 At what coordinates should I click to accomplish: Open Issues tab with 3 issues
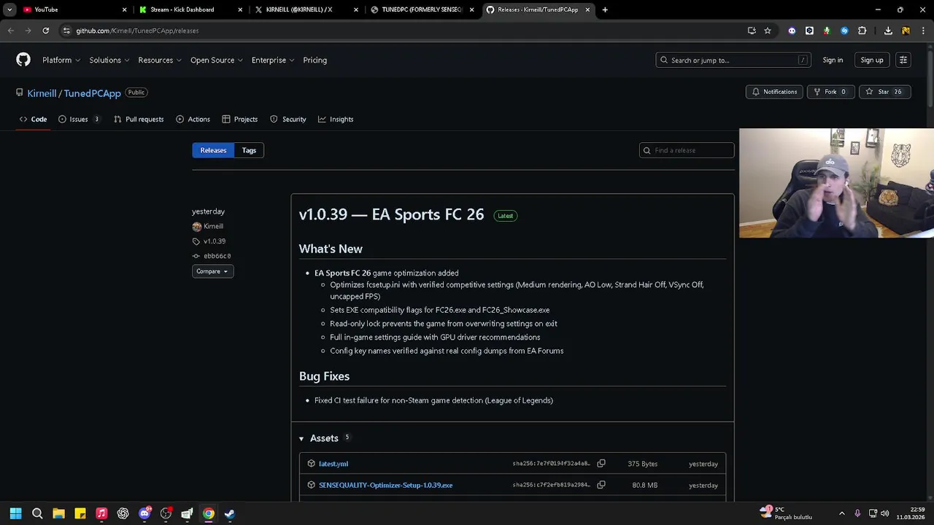point(79,119)
